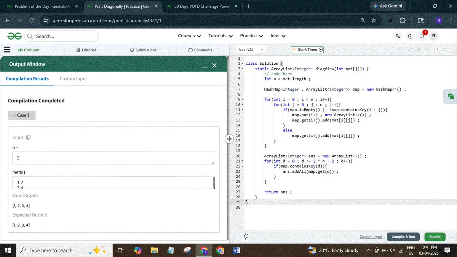
Task: Open notifications bell with red badge
Action: click(x=422, y=36)
